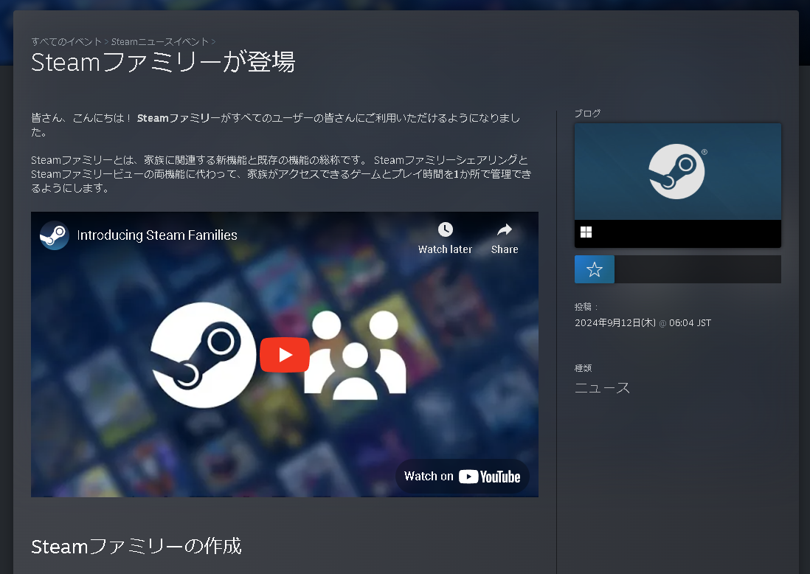This screenshot has height=574, width=810.
Task: Toggle the star to follow the blog
Action: pyautogui.click(x=594, y=269)
